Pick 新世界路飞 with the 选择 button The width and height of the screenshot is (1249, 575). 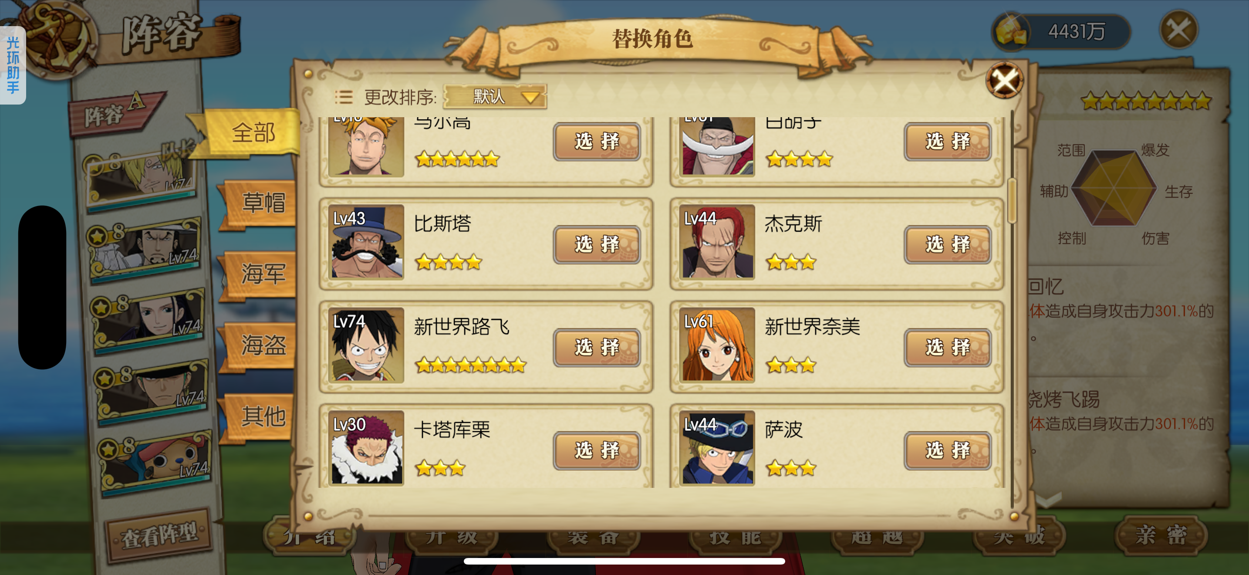tap(597, 348)
